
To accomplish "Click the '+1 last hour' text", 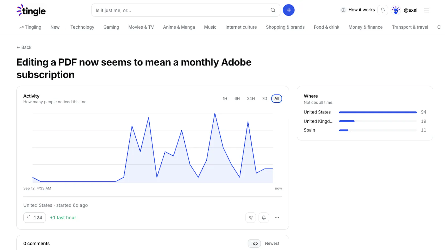I will (x=63, y=218).
